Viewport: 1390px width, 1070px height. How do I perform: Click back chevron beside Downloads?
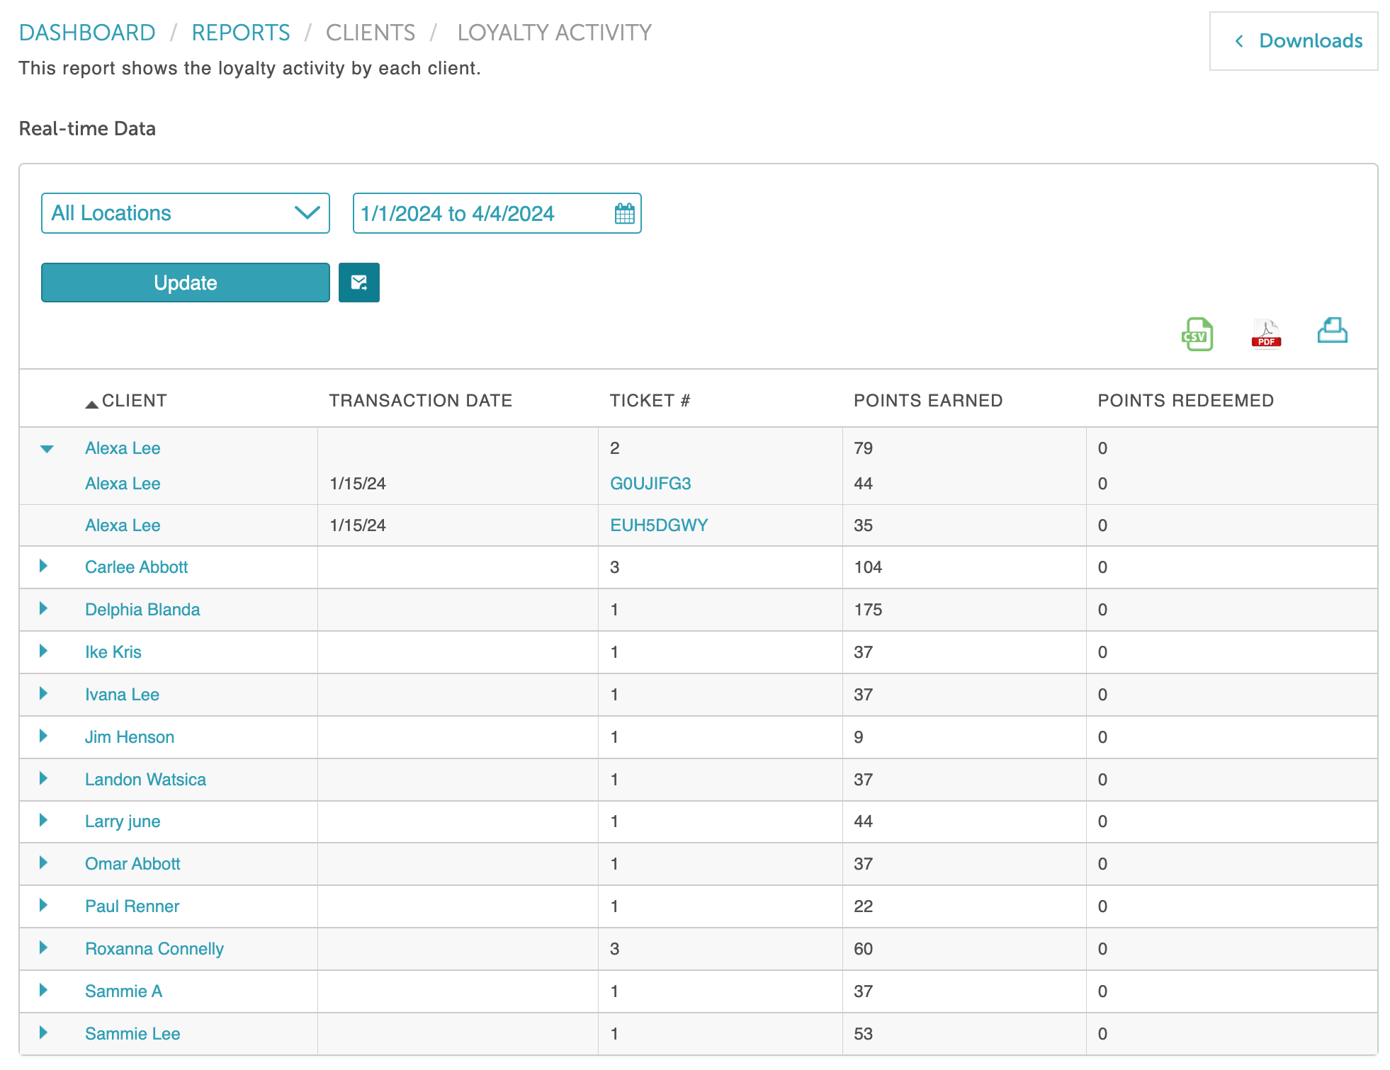(x=1239, y=41)
